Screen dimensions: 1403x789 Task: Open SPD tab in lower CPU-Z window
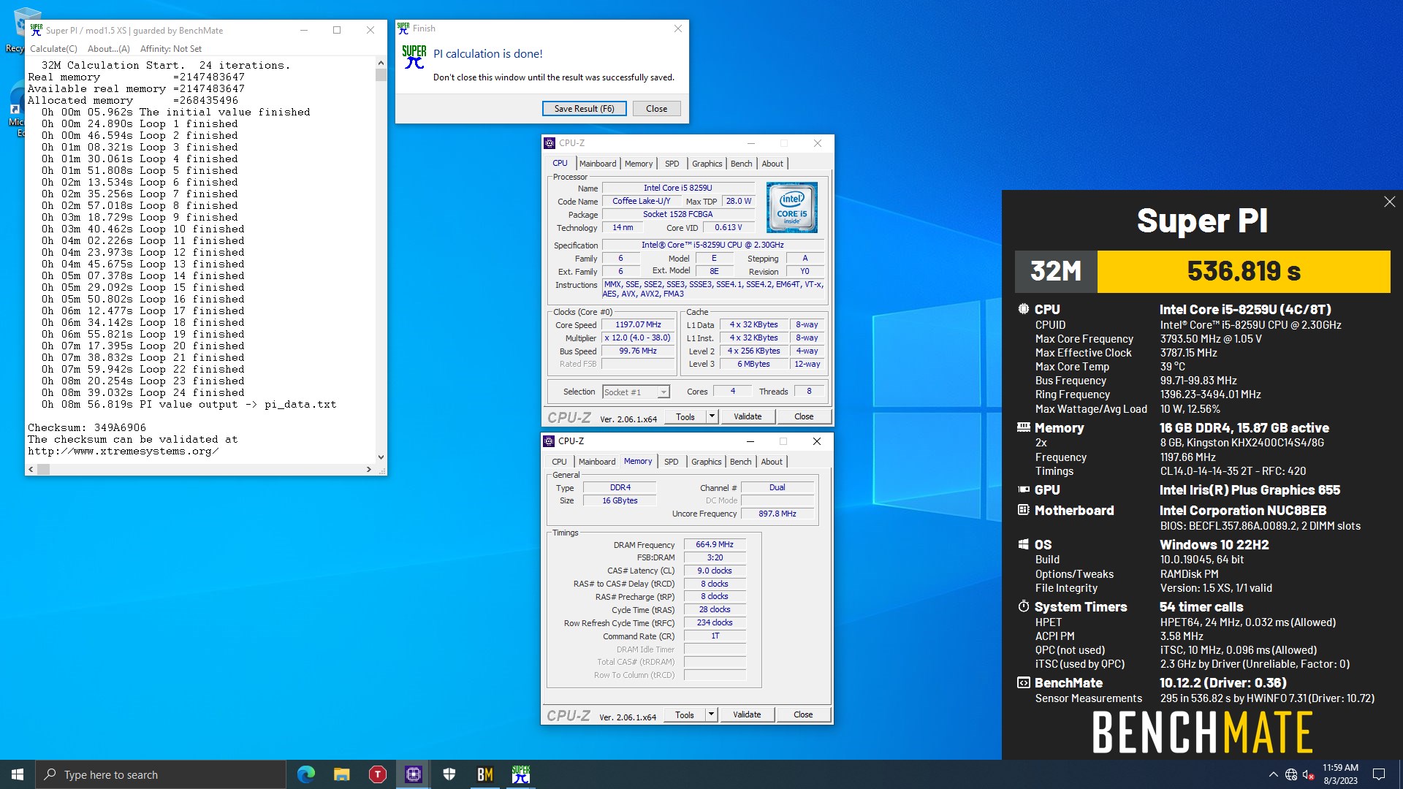(x=672, y=462)
